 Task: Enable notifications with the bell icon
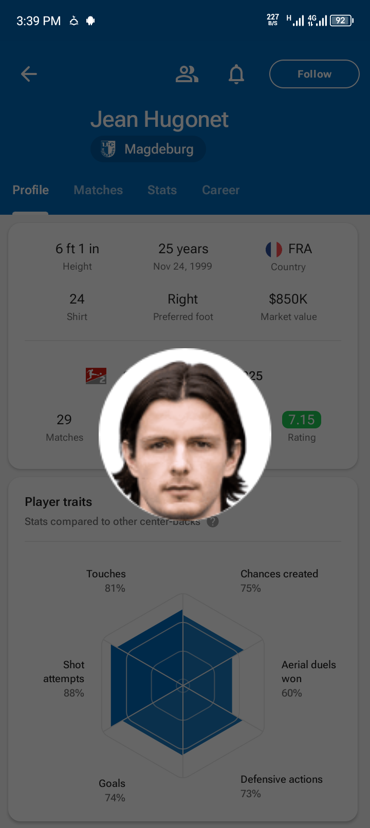pyautogui.click(x=236, y=74)
